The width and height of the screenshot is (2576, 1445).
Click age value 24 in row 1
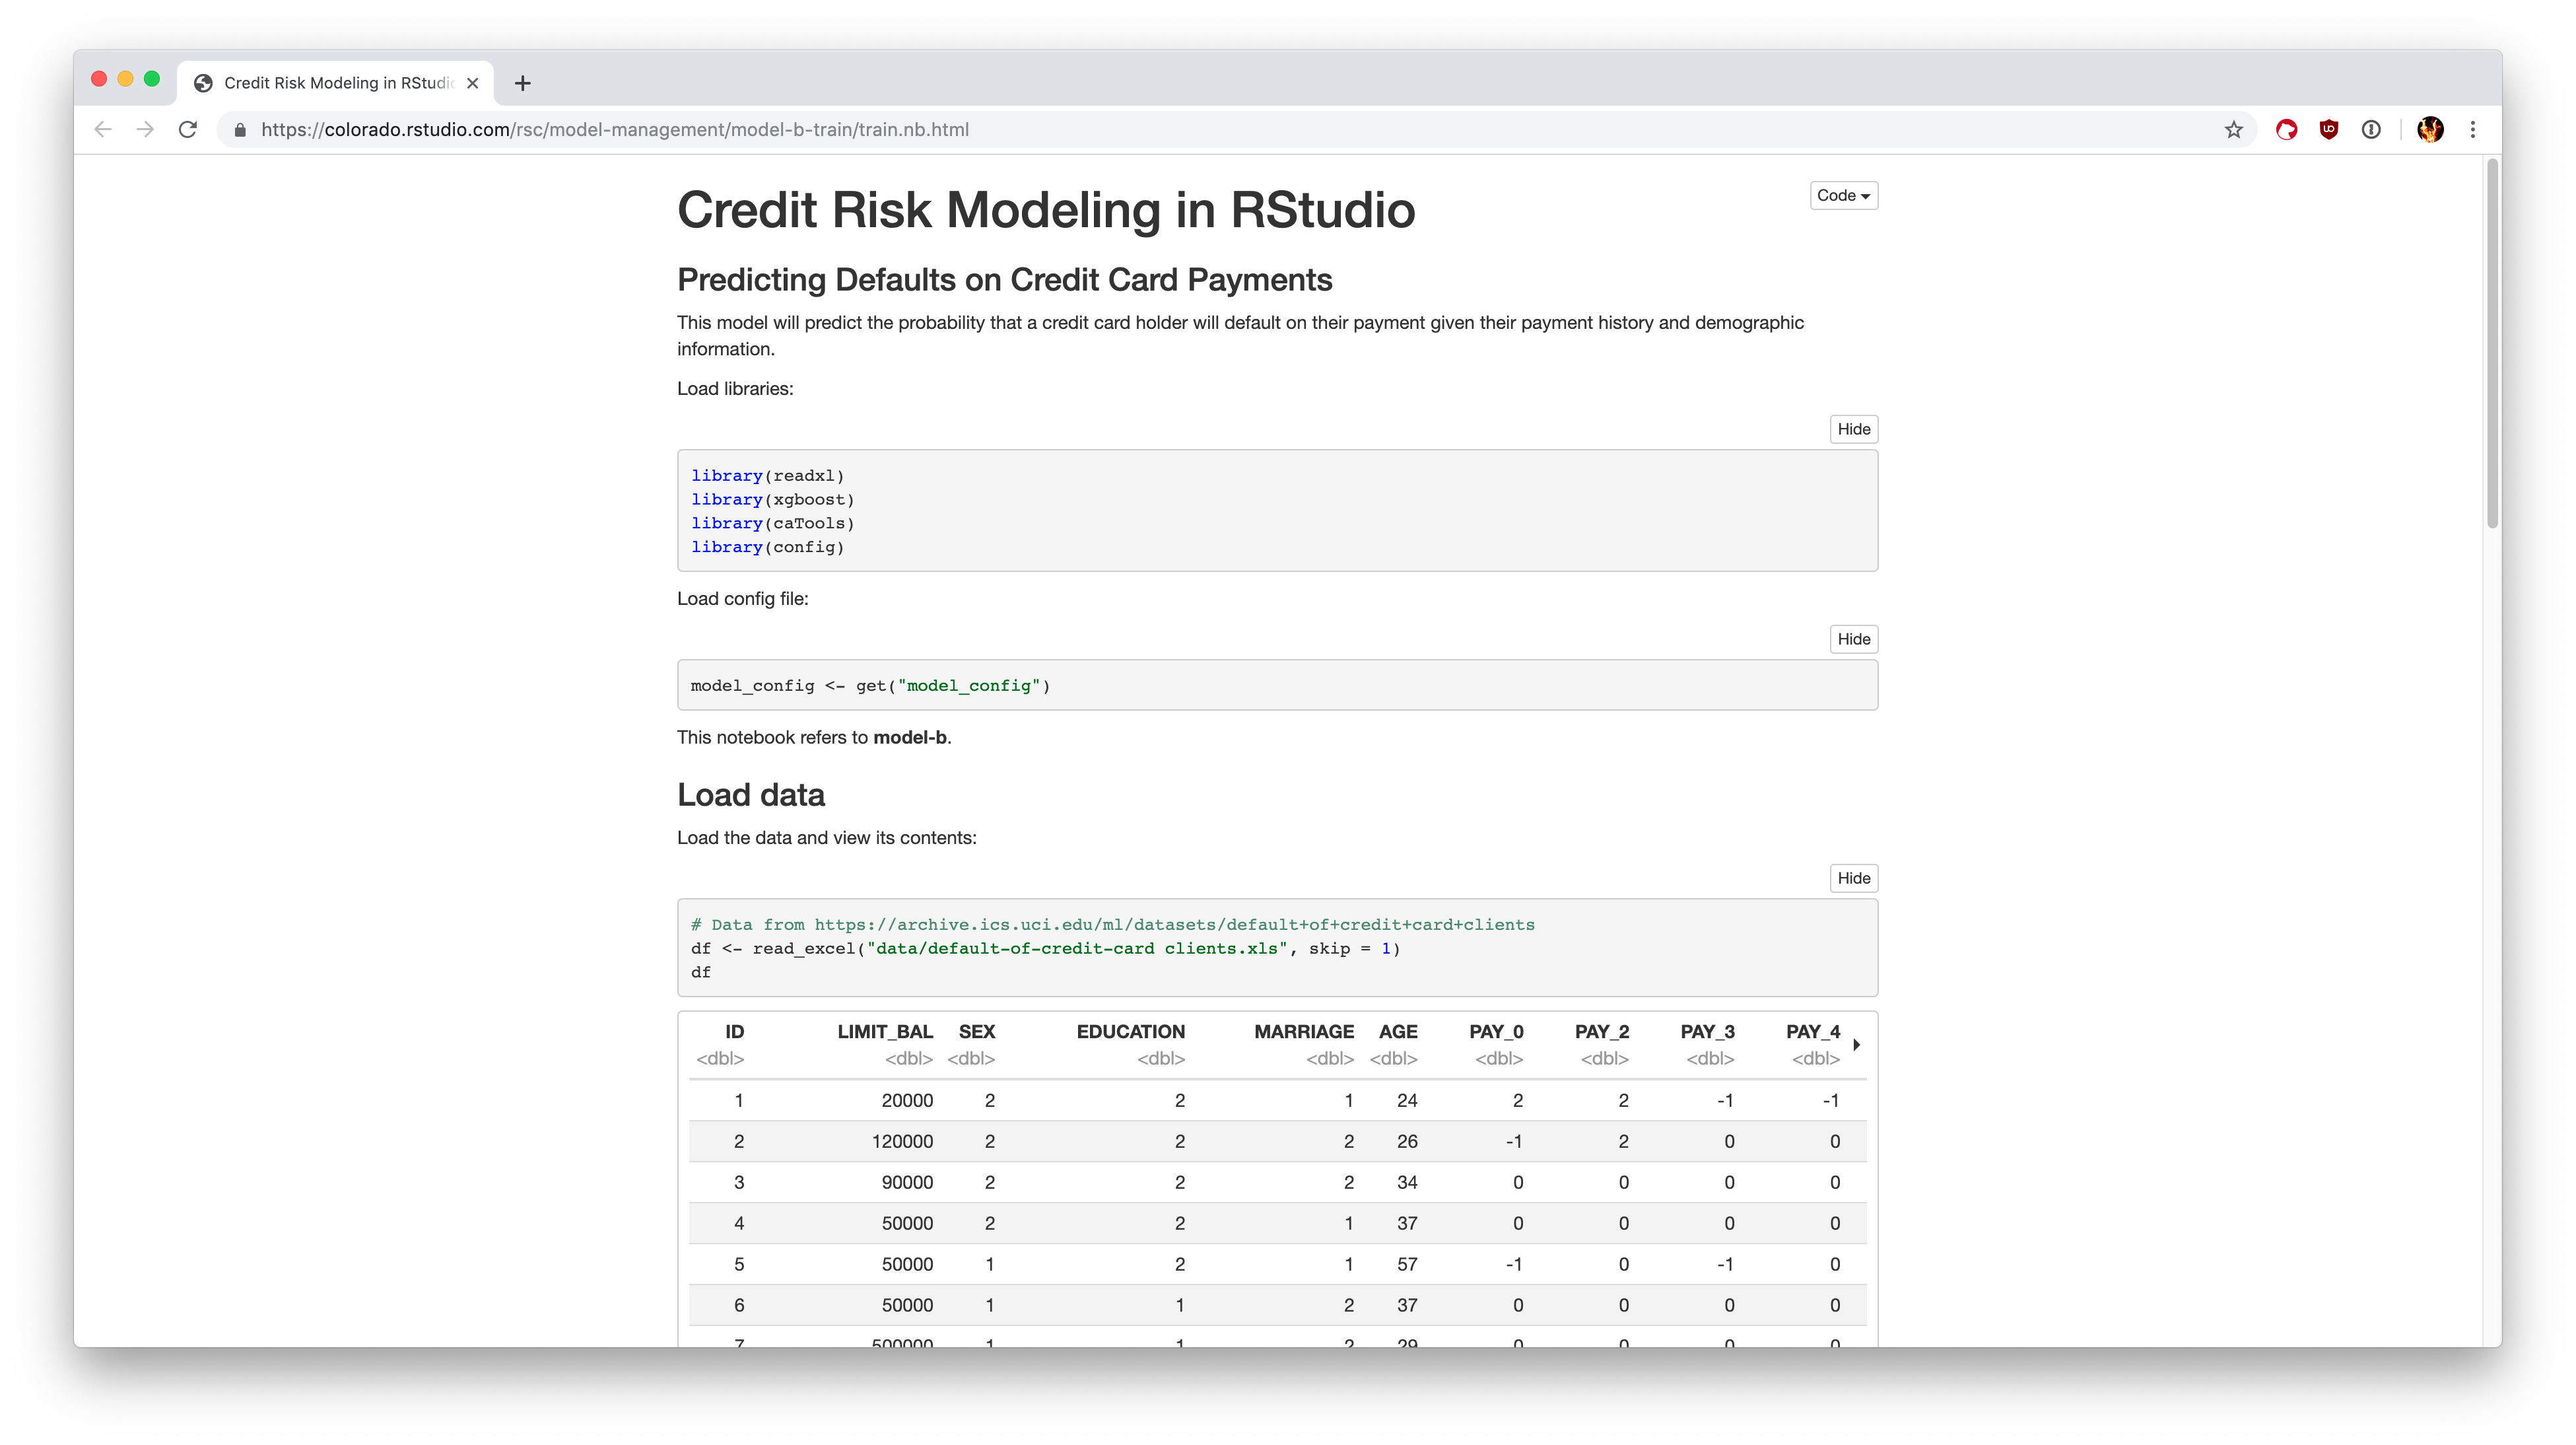pos(1407,1101)
